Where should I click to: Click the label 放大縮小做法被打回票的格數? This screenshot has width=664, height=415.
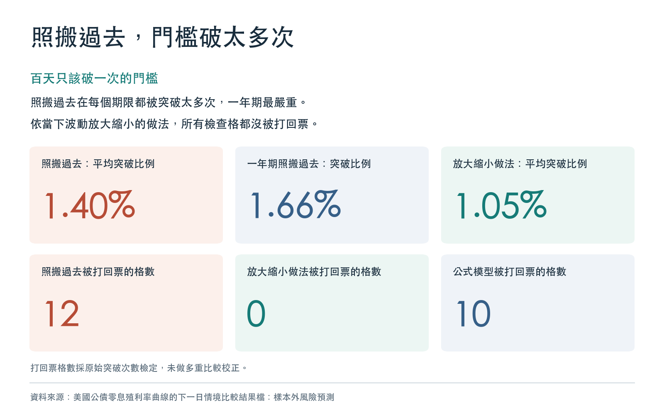(314, 272)
